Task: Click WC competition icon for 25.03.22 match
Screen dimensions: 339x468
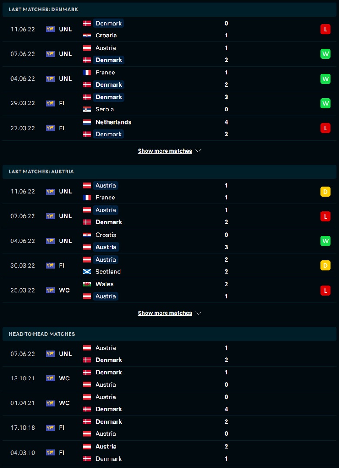Action: point(50,290)
